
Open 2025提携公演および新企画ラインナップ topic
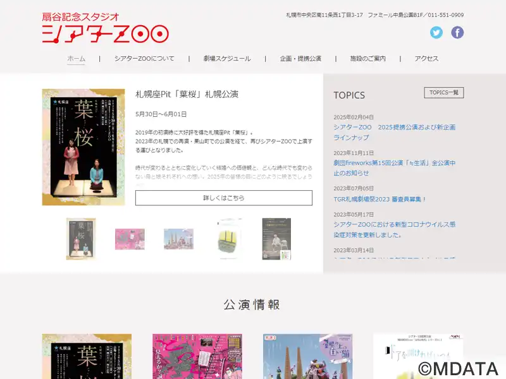[x=394, y=132]
